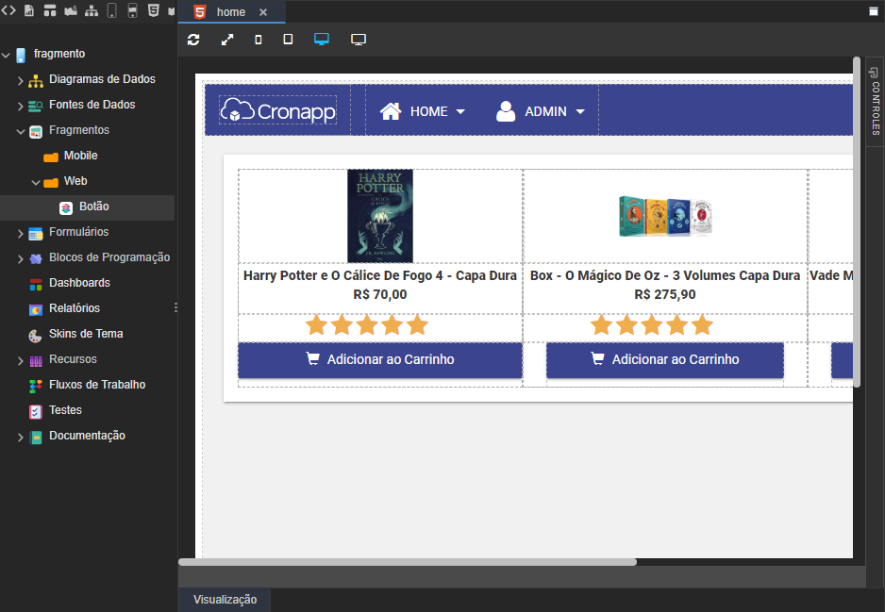The width and height of the screenshot is (885, 612).
Task: Click the R$ 275,90 price
Action: pyautogui.click(x=665, y=294)
